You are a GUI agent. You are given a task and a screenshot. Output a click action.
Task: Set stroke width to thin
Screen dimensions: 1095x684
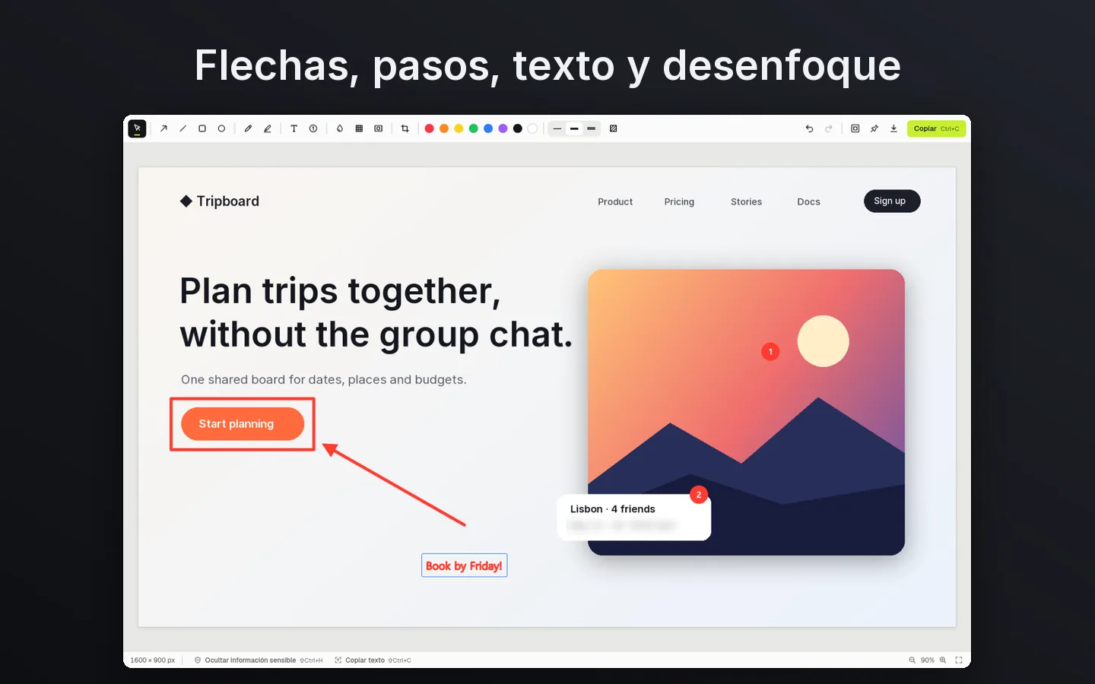[x=557, y=128]
